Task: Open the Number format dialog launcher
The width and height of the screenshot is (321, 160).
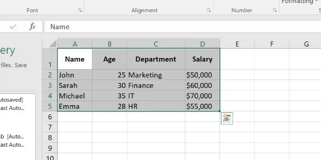Action: [x=275, y=10]
